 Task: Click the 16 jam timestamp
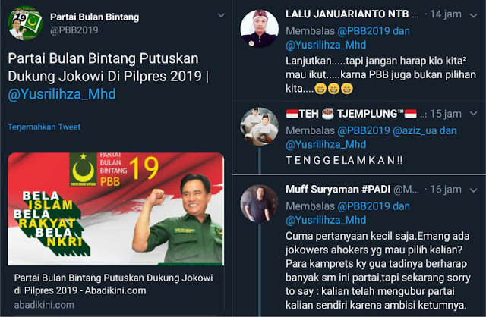point(446,189)
